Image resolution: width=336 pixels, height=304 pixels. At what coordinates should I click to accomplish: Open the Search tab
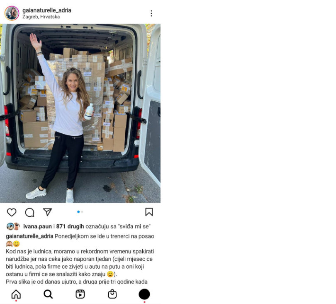click(48, 294)
